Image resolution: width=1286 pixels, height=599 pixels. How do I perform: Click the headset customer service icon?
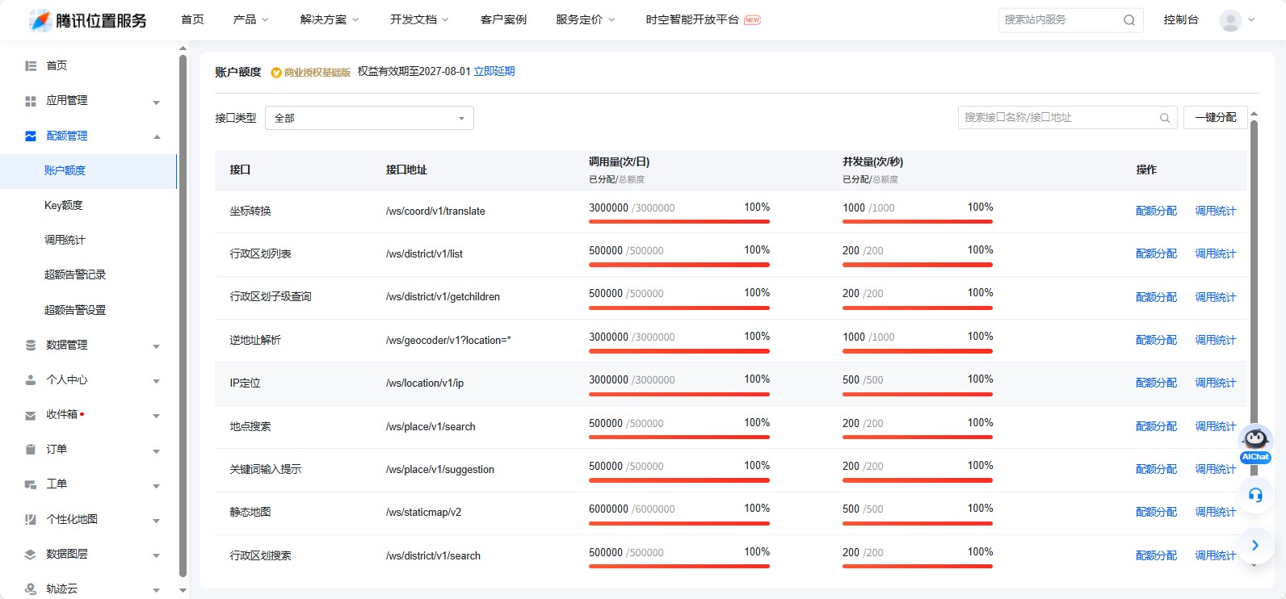(1255, 495)
